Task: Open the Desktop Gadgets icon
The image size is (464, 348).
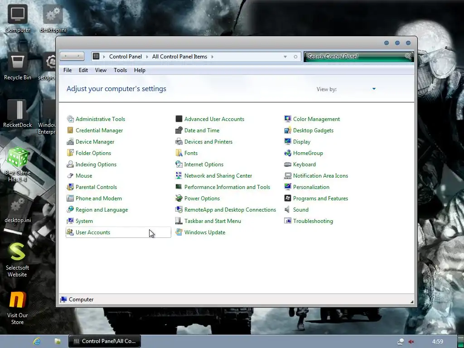Action: 288,130
